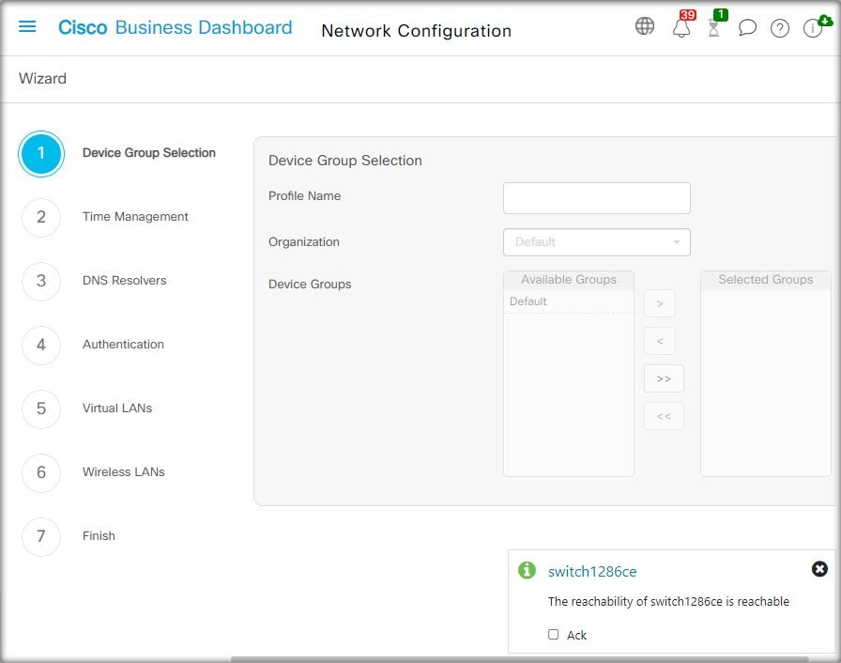Open the hamburger navigation menu
This screenshot has width=841, height=663.
27,26
